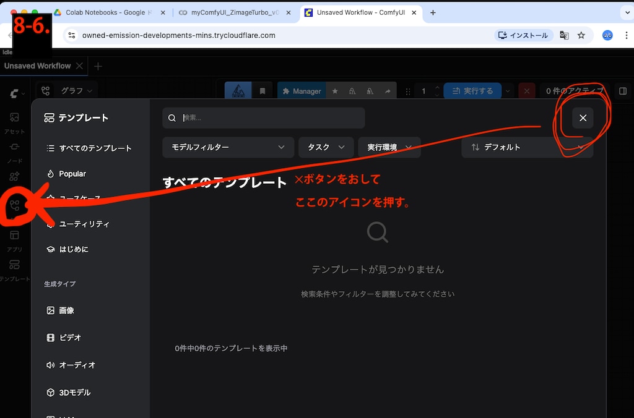
Task: Toggle Google Translate icon in address bar
Action: pyautogui.click(x=564, y=35)
